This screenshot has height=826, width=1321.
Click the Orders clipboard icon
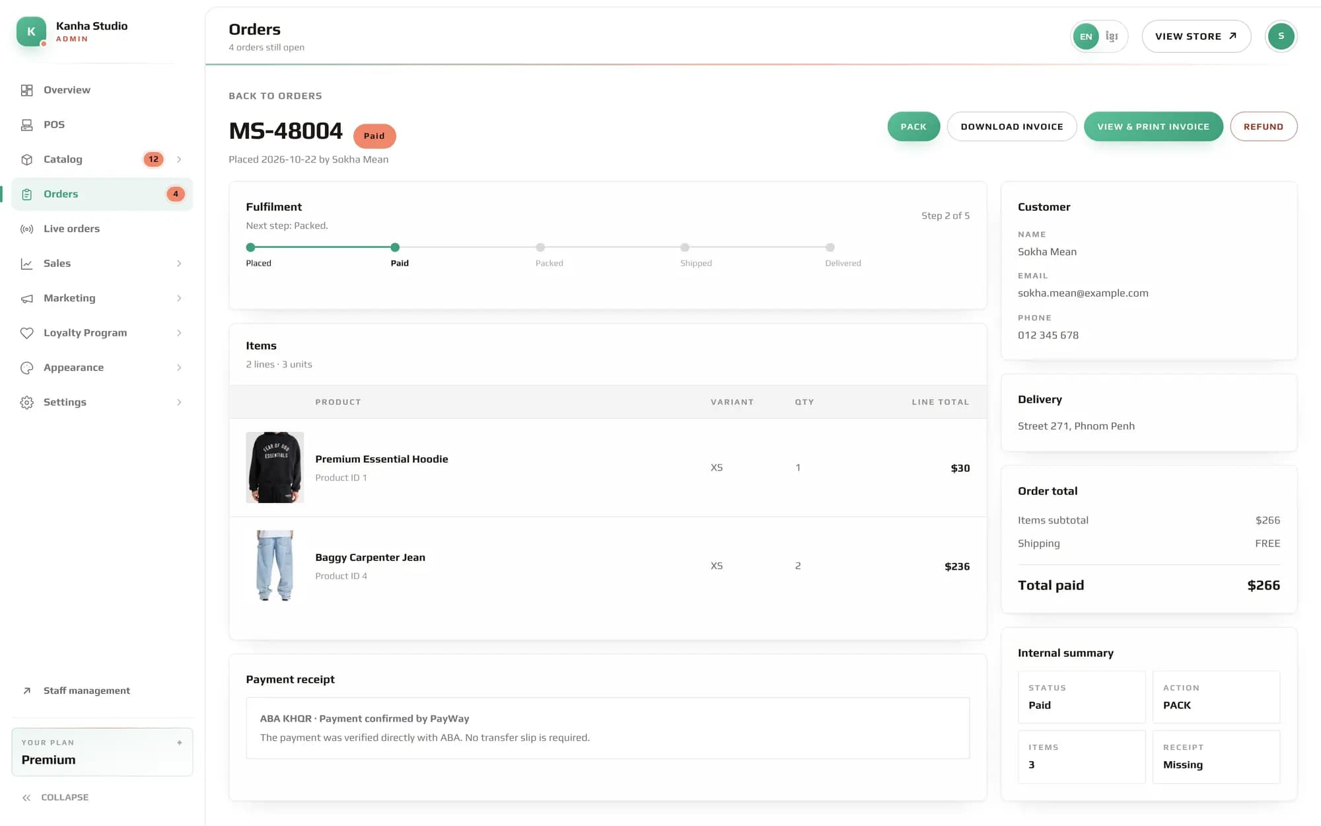tap(26, 194)
